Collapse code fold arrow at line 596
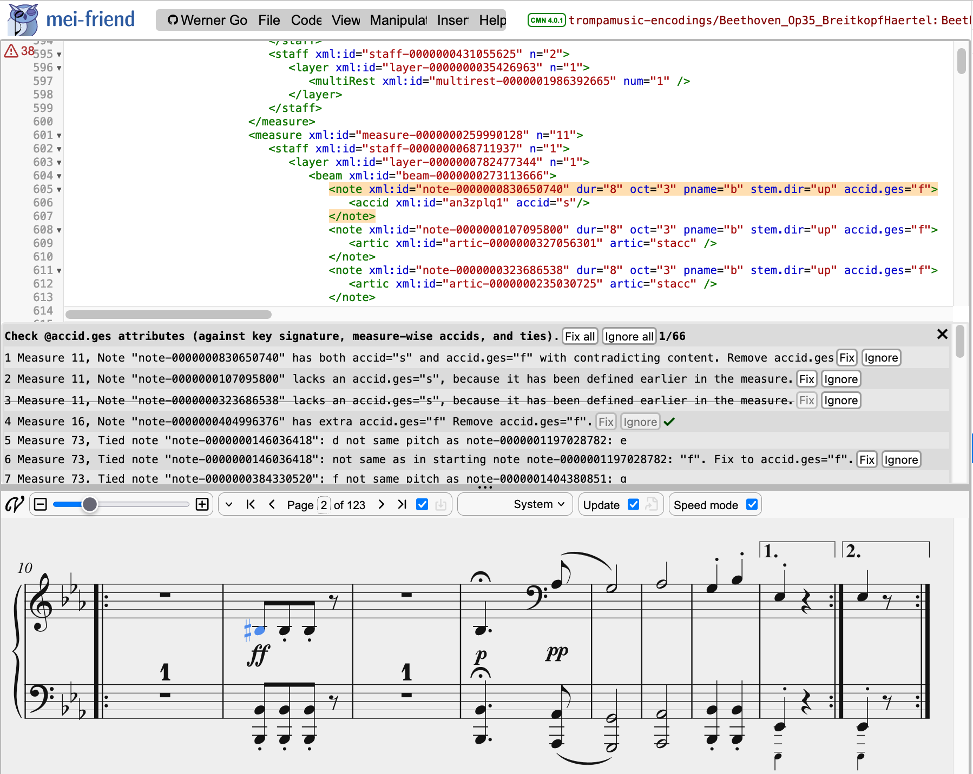The image size is (973, 774). 59,68
